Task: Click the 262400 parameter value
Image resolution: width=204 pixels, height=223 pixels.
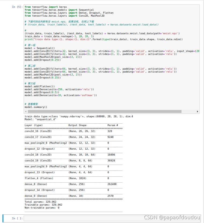Action: [x=112, y=184]
